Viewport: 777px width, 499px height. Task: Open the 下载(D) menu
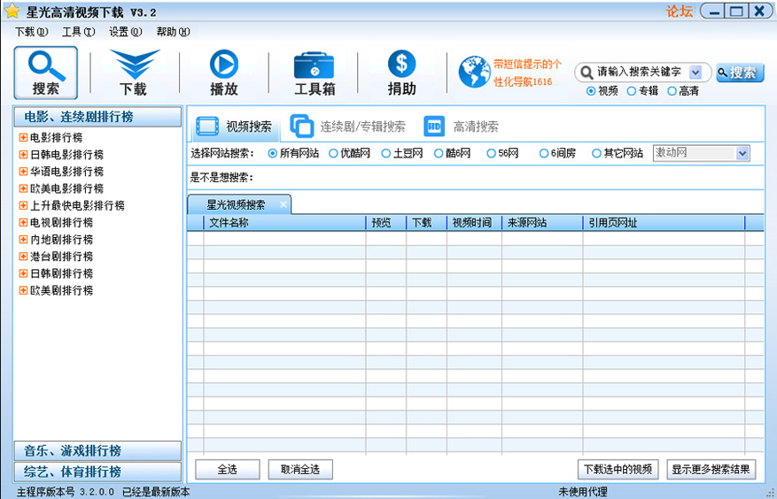click(31, 32)
